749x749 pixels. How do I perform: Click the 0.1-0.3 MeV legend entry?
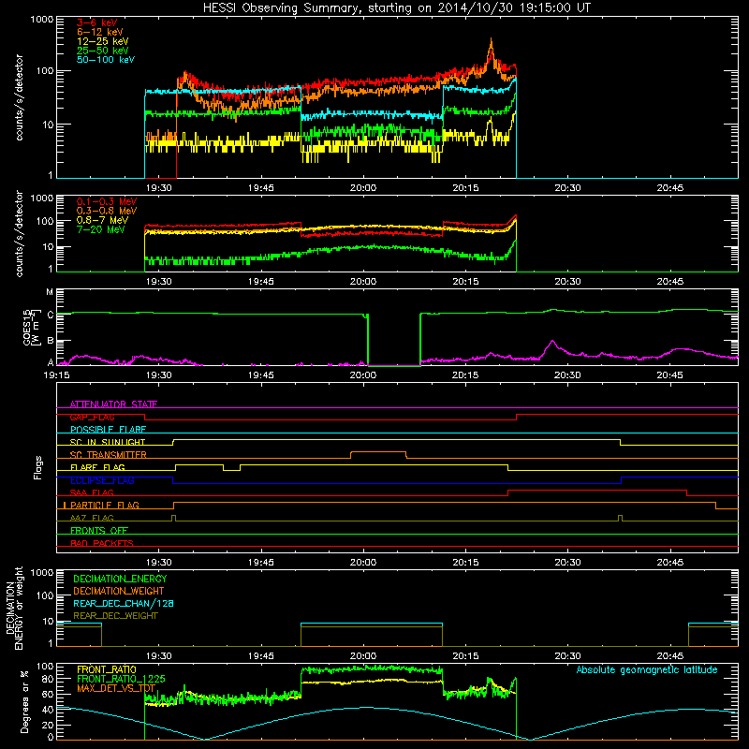click(x=107, y=201)
